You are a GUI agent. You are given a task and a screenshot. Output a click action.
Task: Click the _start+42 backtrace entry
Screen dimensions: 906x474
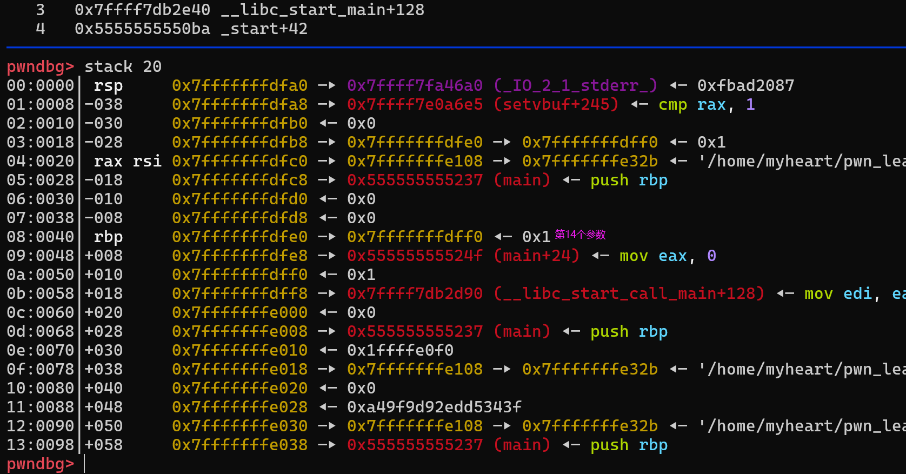click(264, 29)
